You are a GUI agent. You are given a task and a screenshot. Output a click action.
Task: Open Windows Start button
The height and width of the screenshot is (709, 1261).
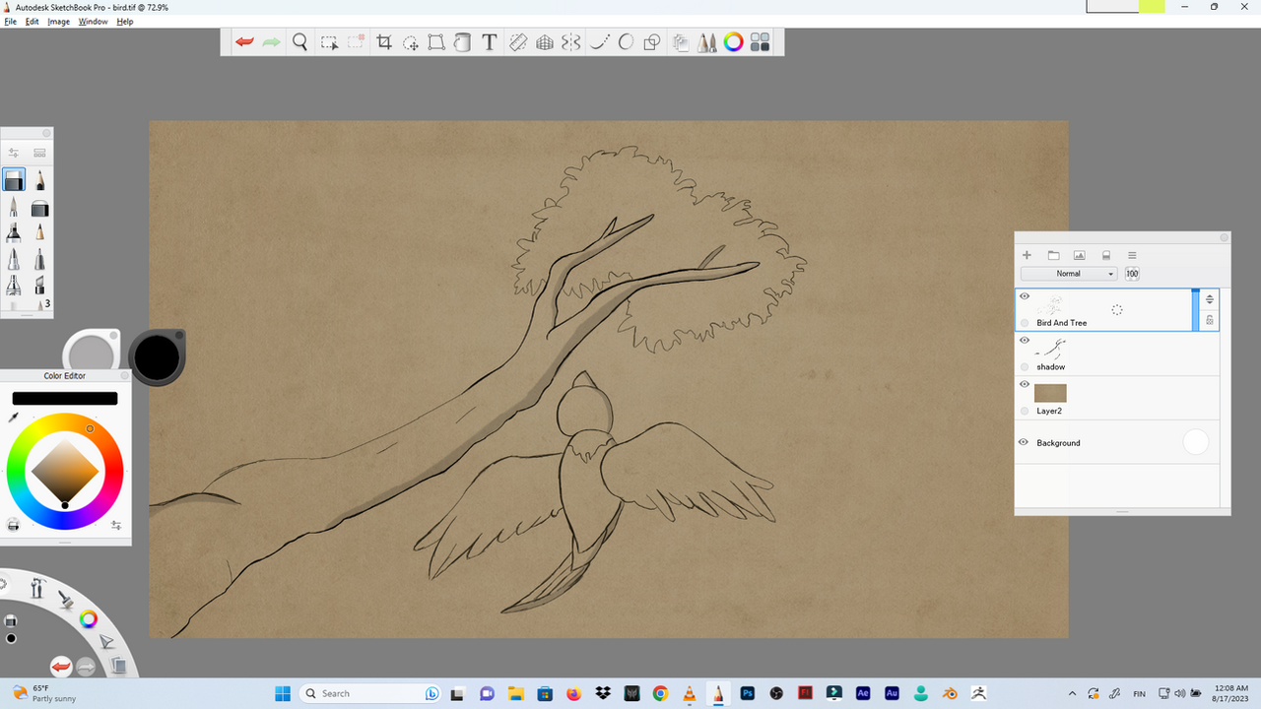pos(282,693)
